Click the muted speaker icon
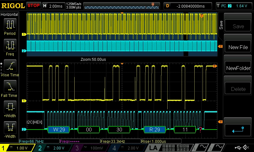Screen dimensions: 254x152 (x=246, y=147)
